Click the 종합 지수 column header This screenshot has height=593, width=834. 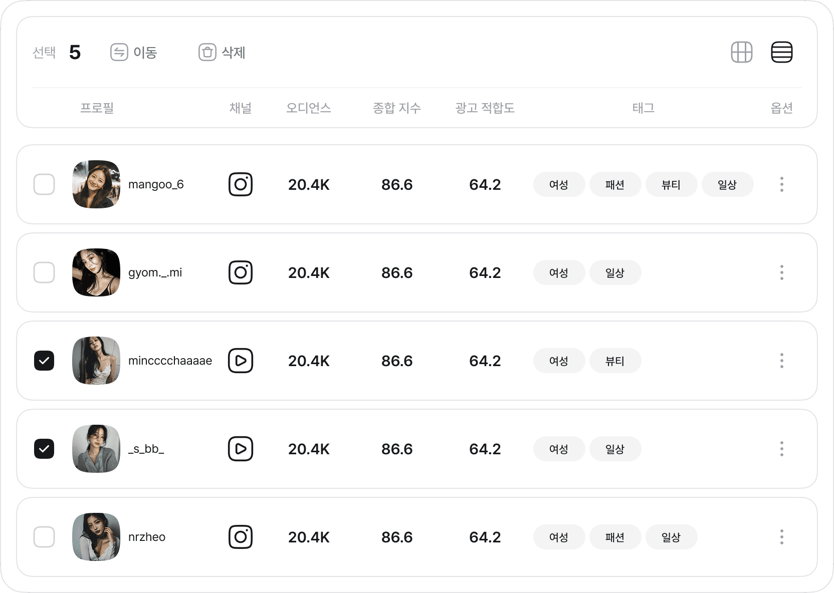pyautogui.click(x=396, y=108)
